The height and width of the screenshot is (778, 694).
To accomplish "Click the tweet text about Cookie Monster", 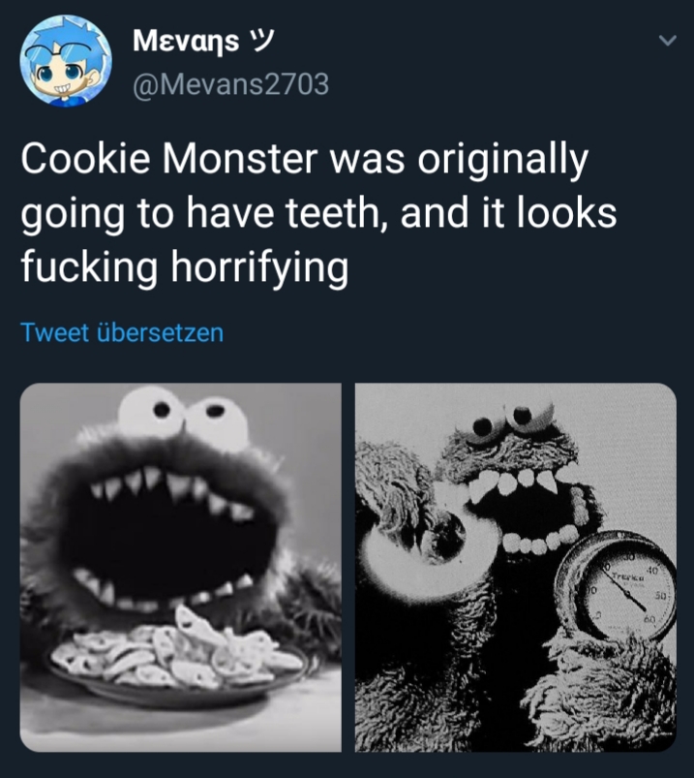I will point(319,213).
